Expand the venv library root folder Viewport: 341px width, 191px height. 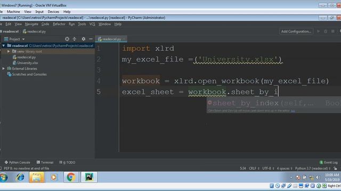pyautogui.click(x=9, y=51)
